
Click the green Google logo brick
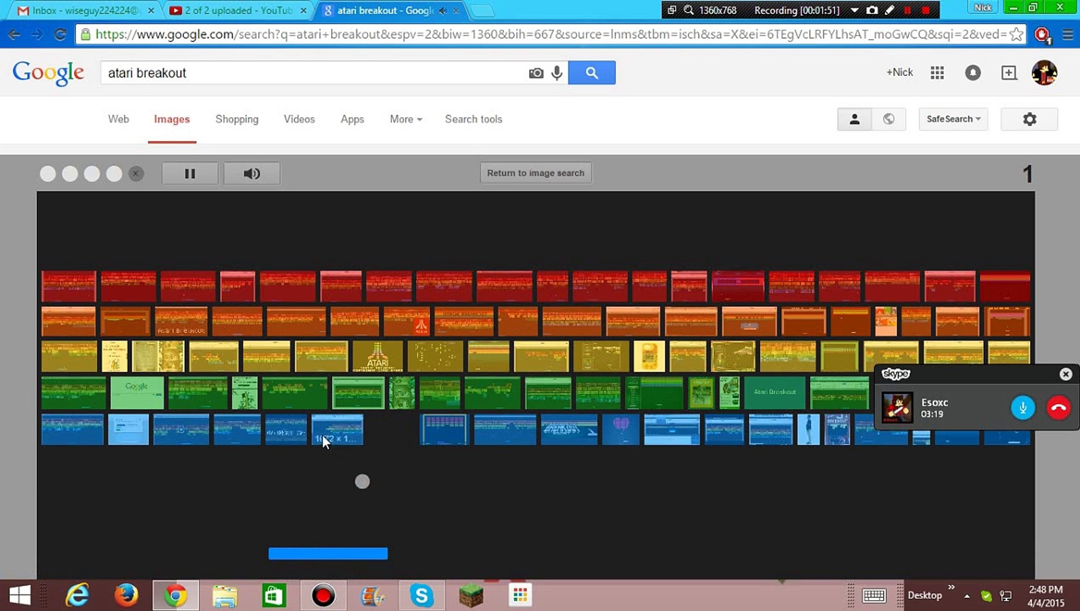click(x=137, y=393)
